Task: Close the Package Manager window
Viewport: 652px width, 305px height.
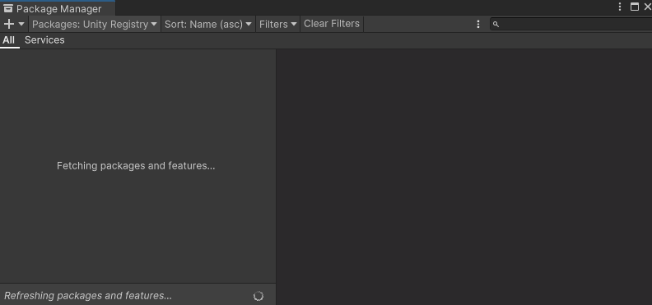Action: [x=647, y=7]
